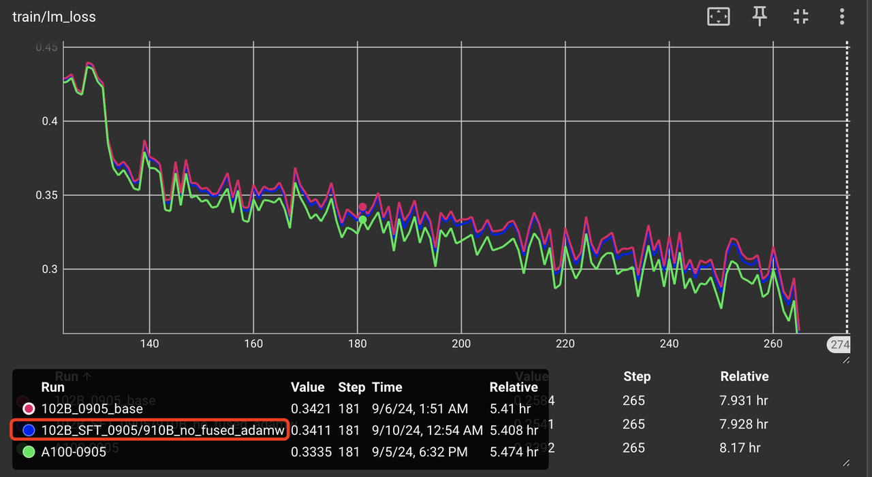
Task: Click relative time 7.928 hr in table
Action: click(x=744, y=424)
